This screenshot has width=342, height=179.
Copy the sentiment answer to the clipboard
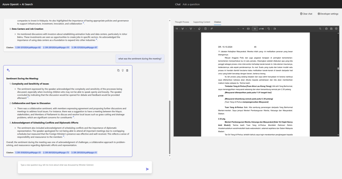119,70
